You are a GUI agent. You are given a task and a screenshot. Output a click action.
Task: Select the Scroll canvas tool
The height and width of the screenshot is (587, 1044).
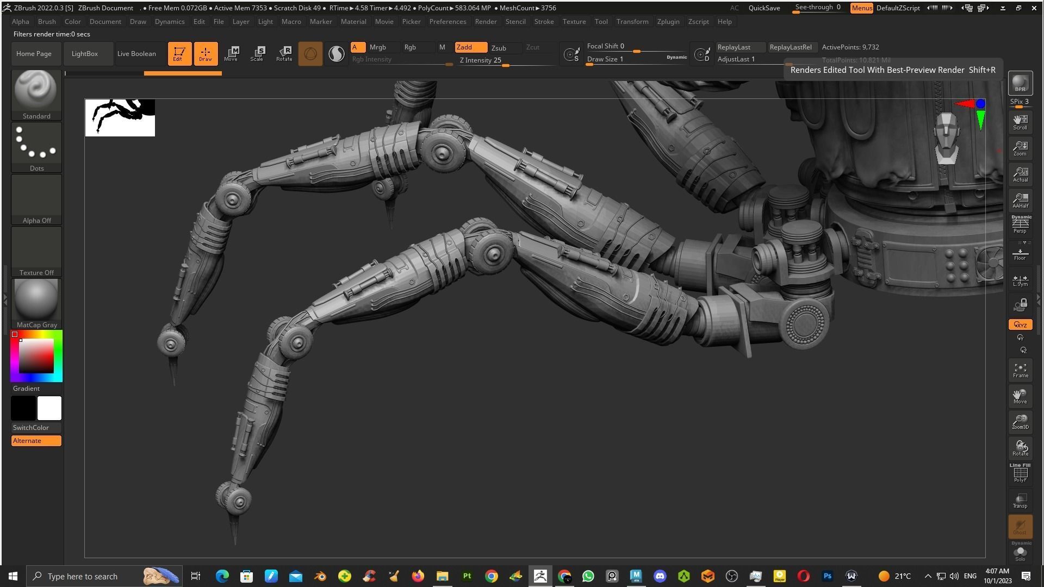coord(1020,122)
